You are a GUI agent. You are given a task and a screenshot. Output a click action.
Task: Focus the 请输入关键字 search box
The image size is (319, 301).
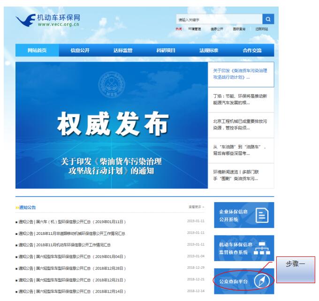219,19
